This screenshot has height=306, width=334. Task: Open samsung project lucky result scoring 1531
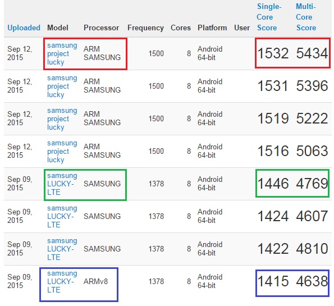62,86
